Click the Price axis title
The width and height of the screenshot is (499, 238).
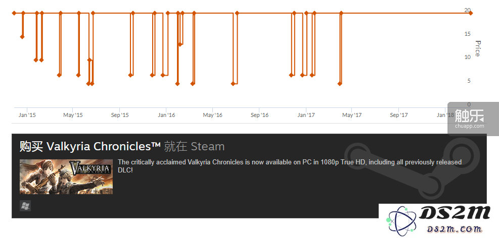coord(477,48)
